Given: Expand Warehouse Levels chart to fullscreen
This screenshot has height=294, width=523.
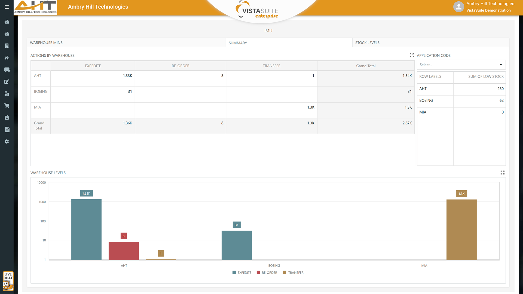Looking at the screenshot, I should point(502,173).
